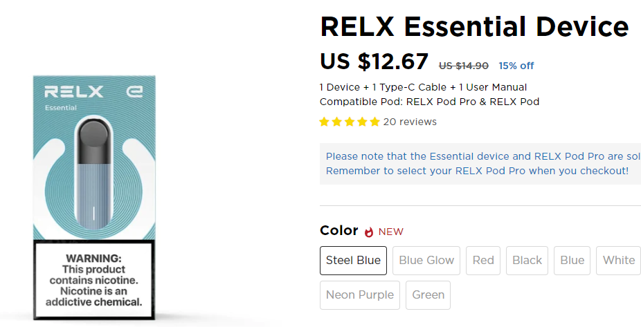This screenshot has width=641, height=327.
Task: Select the White color variant
Action: point(618,261)
